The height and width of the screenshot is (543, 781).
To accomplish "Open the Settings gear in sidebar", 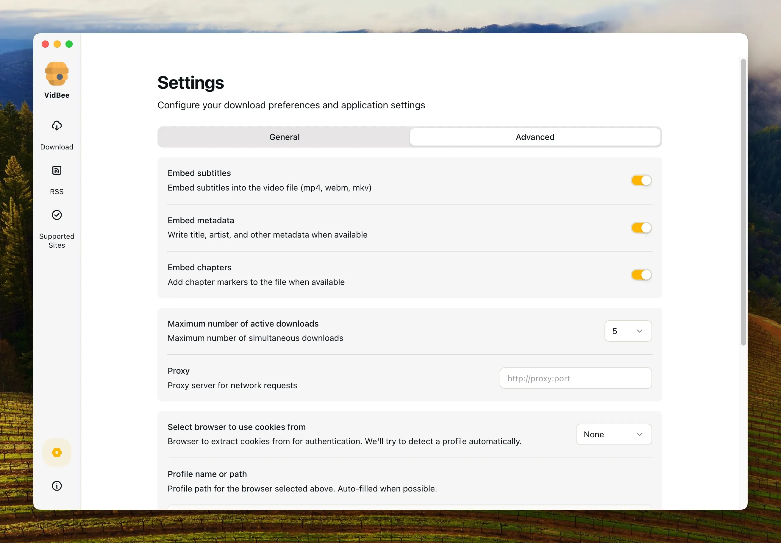I will click(x=57, y=453).
